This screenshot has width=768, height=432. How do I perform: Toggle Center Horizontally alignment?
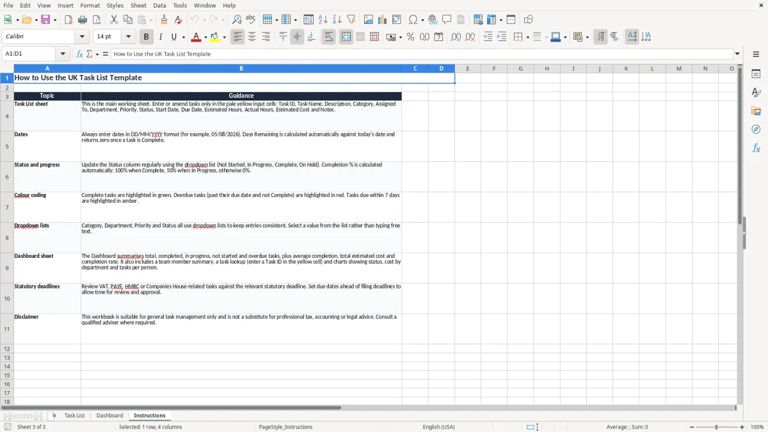pyautogui.click(x=252, y=37)
